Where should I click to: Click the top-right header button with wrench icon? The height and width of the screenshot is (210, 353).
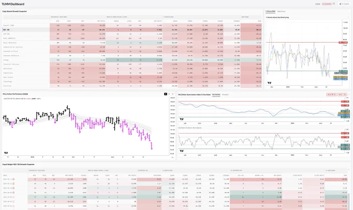tap(344, 4)
